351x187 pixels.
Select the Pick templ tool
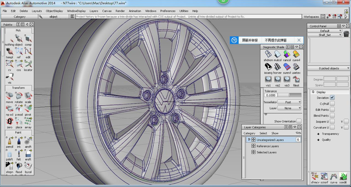[10, 53]
